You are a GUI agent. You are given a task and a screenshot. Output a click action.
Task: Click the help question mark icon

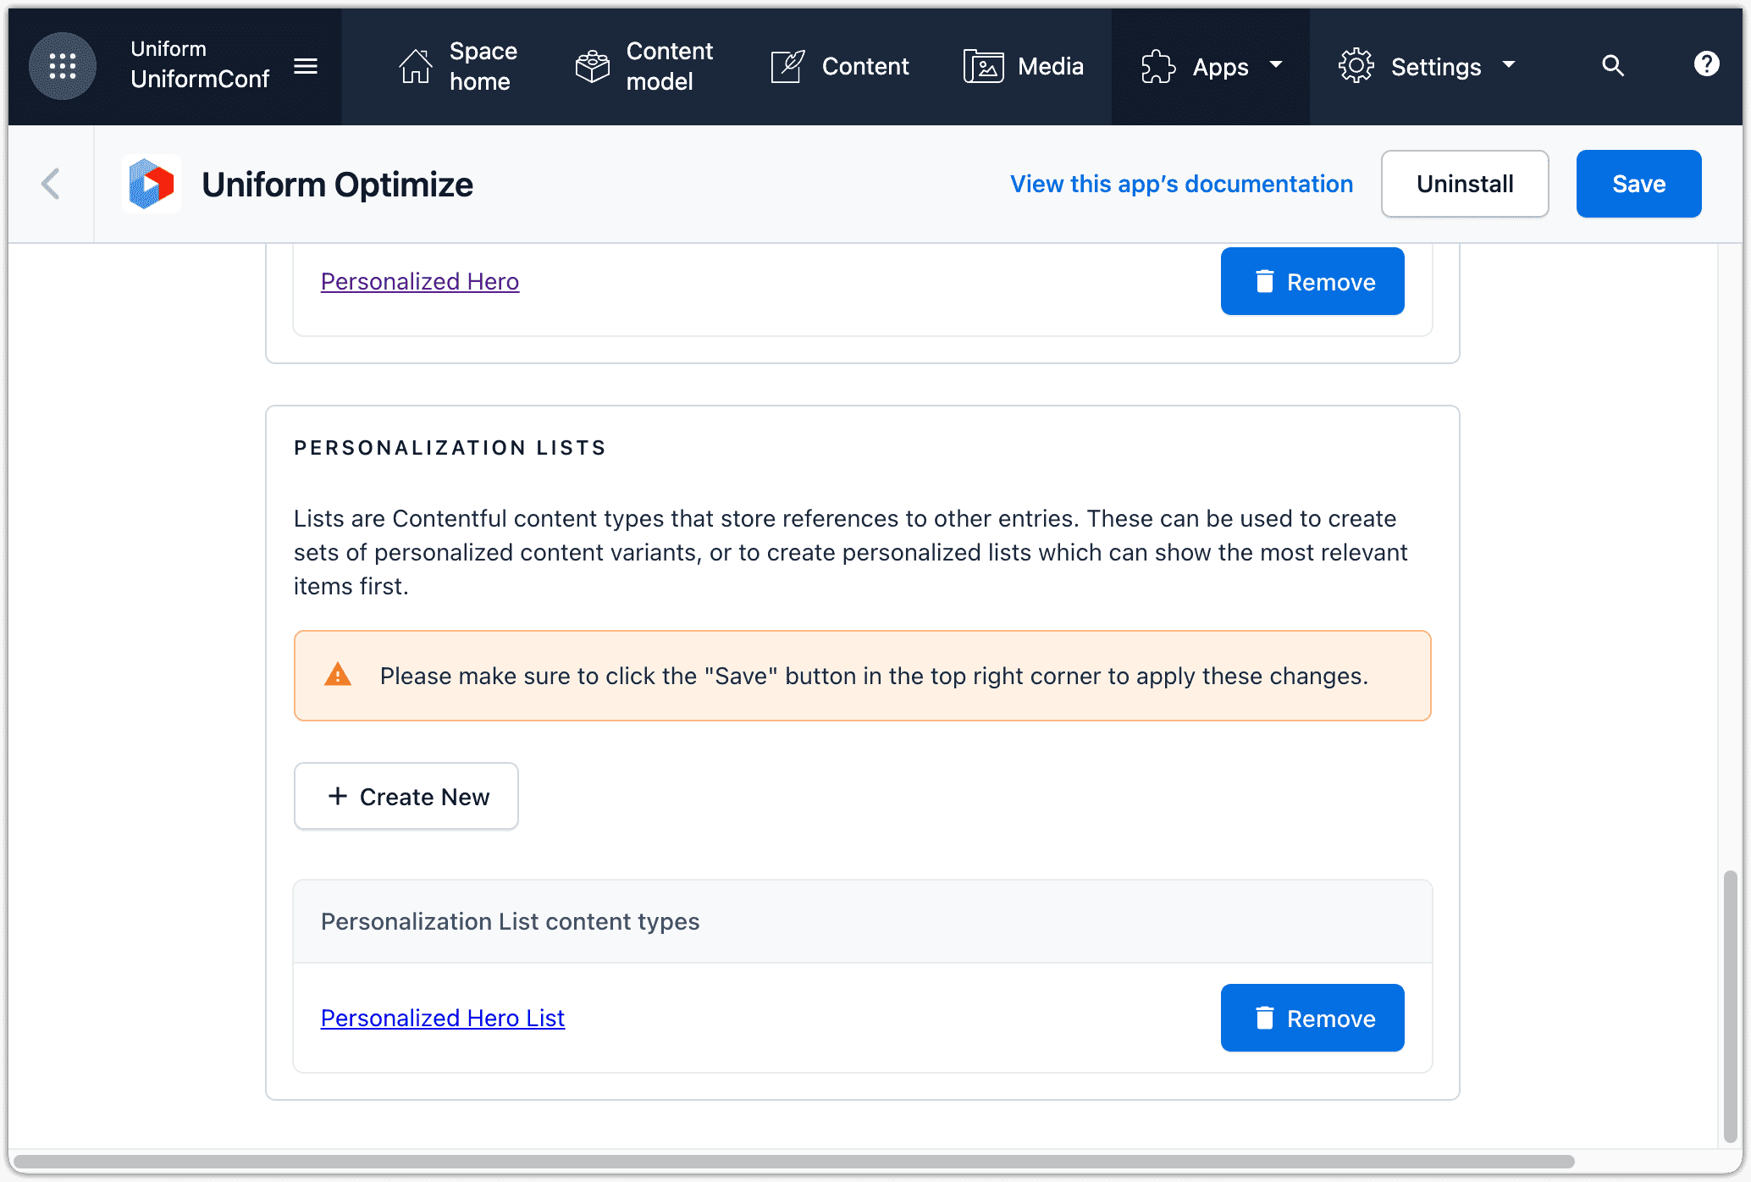pos(1706,65)
